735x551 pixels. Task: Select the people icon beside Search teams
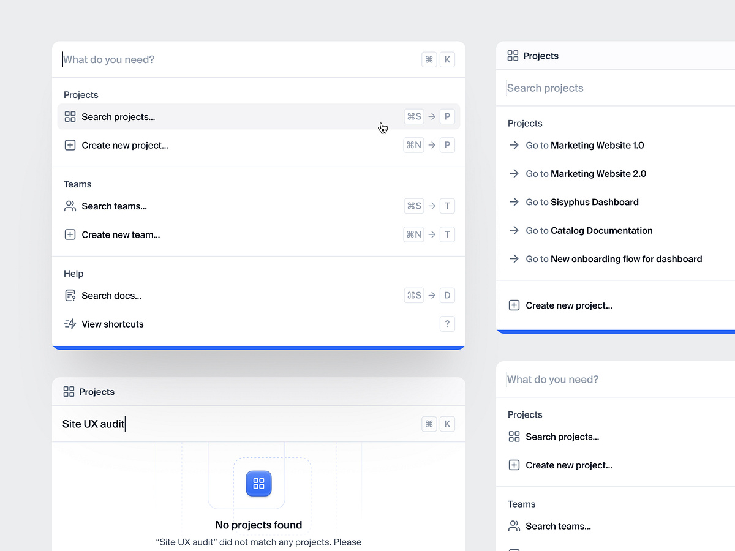pos(70,206)
